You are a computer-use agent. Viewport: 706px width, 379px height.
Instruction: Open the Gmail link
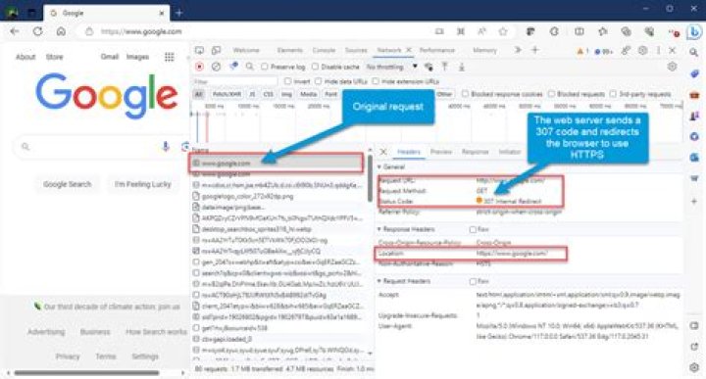coord(110,57)
